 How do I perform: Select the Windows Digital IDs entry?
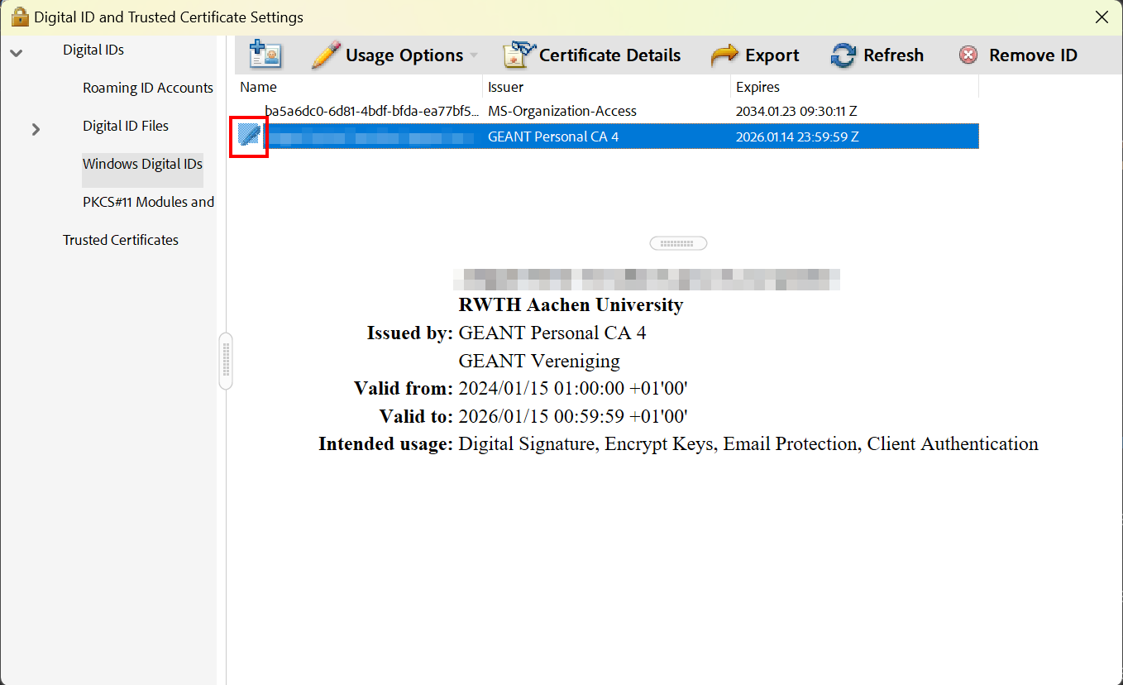[142, 165]
